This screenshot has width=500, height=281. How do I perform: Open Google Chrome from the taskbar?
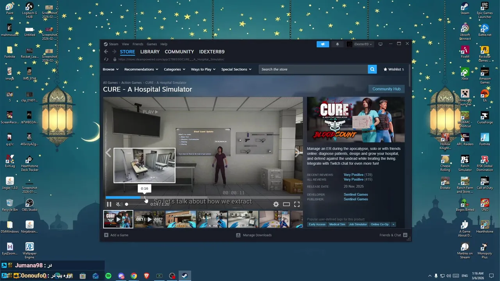pyautogui.click(x=134, y=276)
